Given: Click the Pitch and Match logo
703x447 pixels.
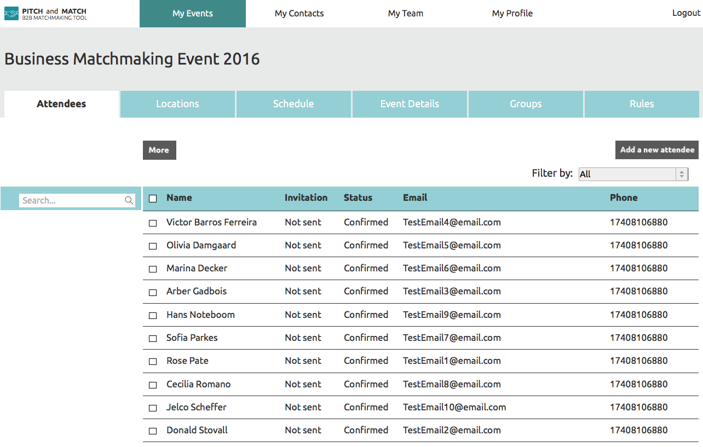Looking at the screenshot, I should [x=46, y=14].
